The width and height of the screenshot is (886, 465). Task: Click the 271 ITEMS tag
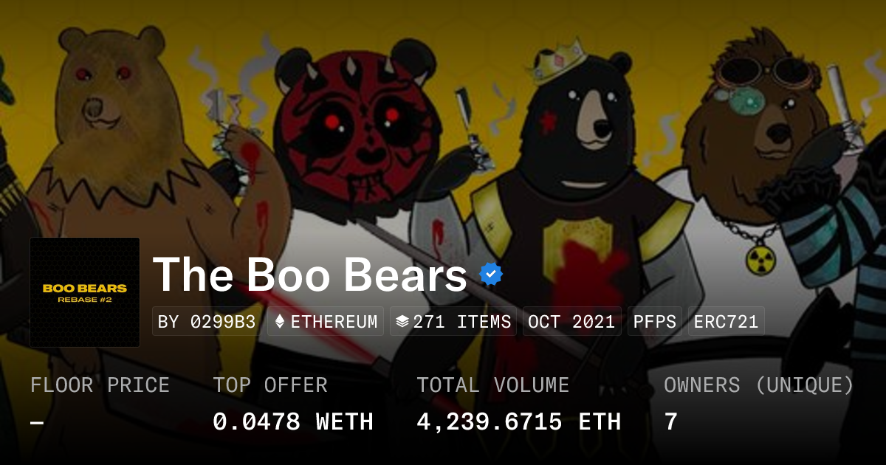(453, 322)
